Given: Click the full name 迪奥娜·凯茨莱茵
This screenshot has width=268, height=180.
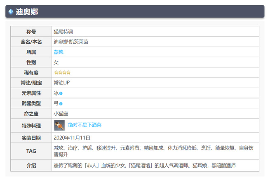Looking at the screenshot, I should (x=71, y=42).
